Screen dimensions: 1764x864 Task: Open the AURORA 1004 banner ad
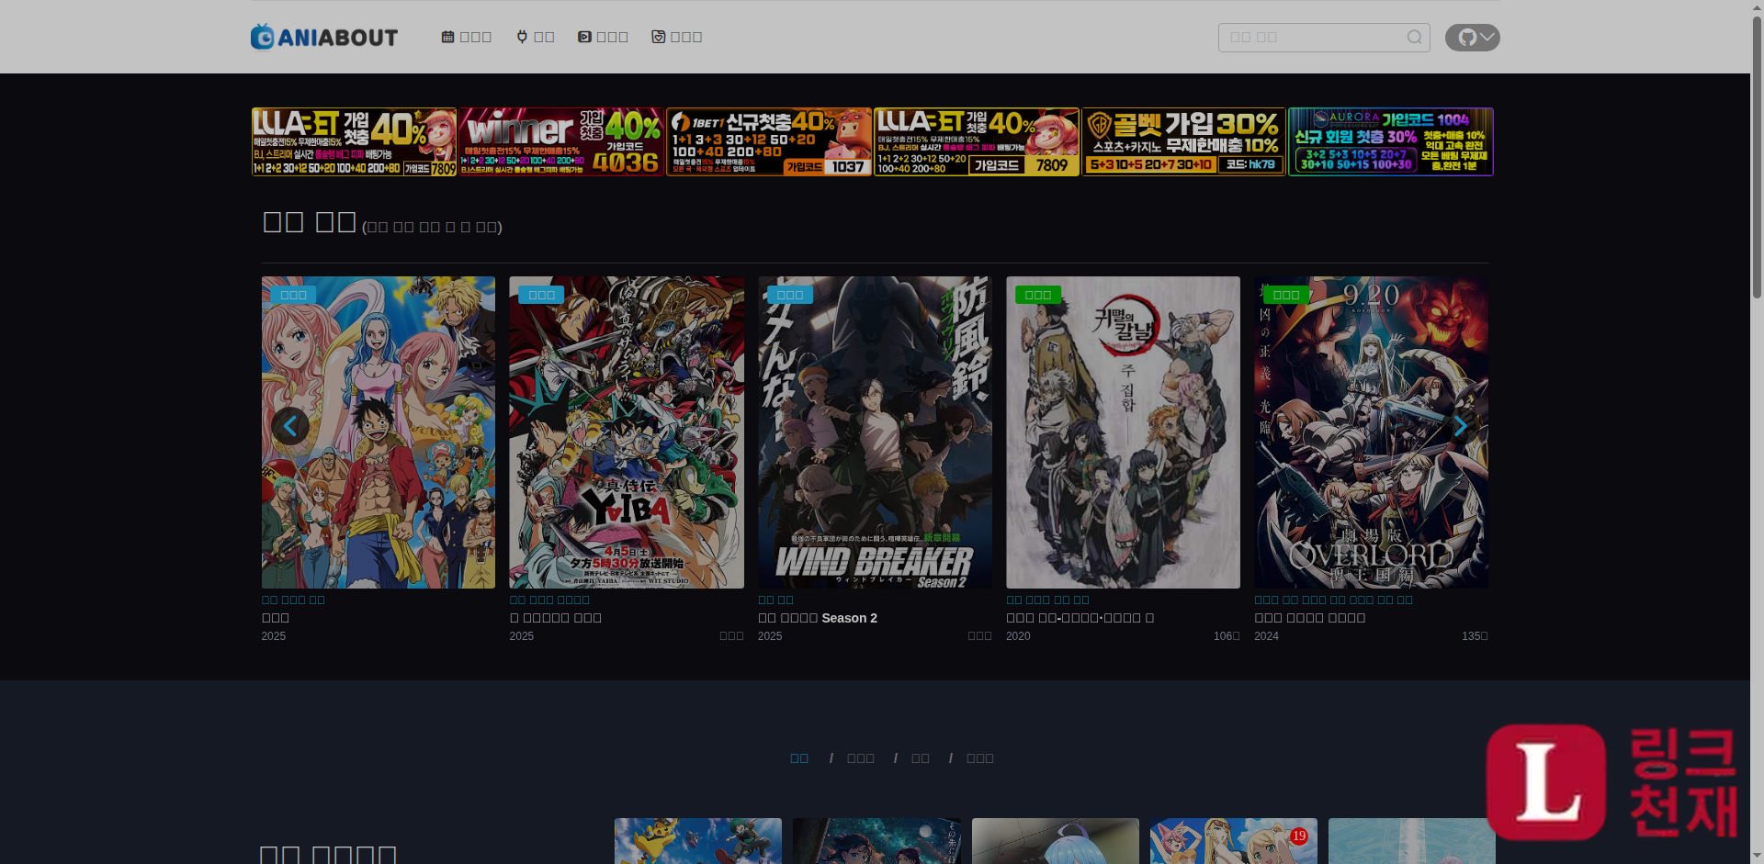(1391, 142)
